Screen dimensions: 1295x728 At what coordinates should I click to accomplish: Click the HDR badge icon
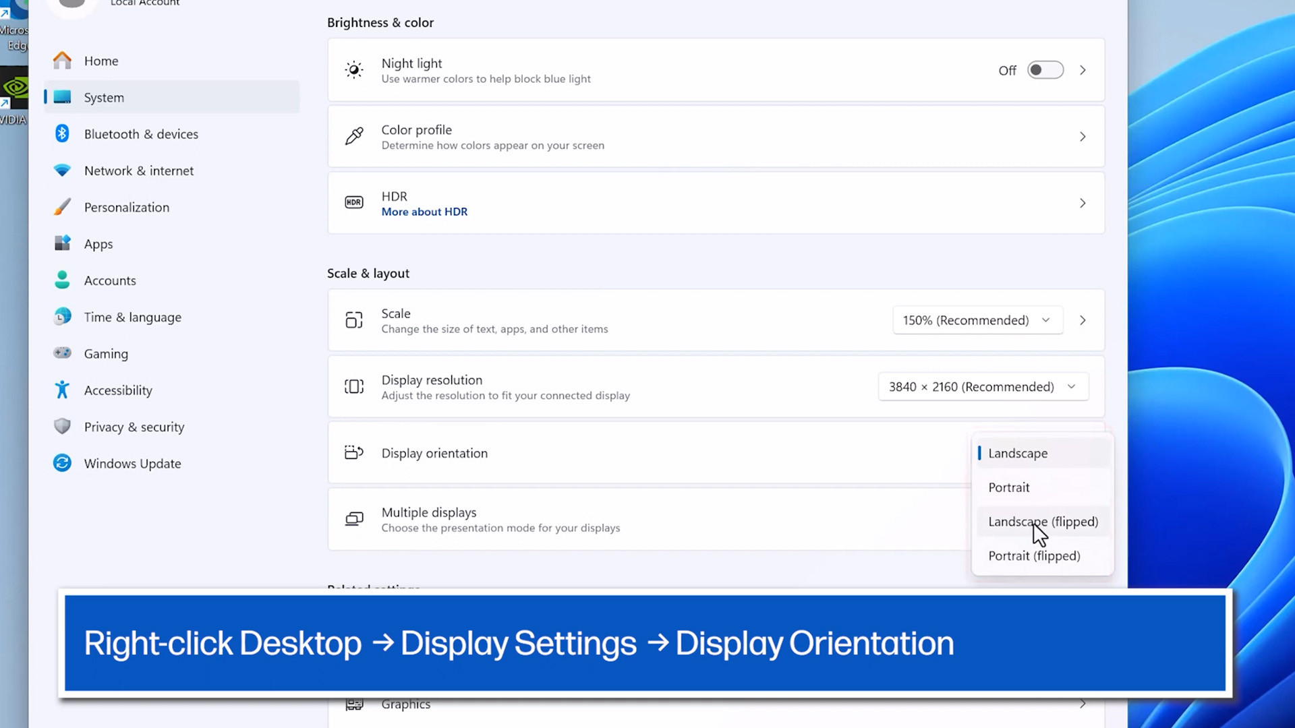pos(354,202)
